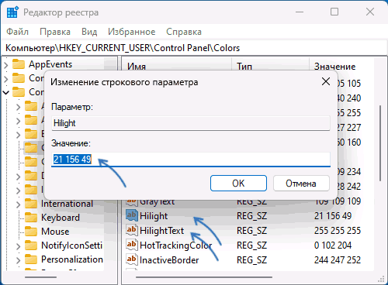
Task: Select the Personalization folder icon
Action: [31, 259]
